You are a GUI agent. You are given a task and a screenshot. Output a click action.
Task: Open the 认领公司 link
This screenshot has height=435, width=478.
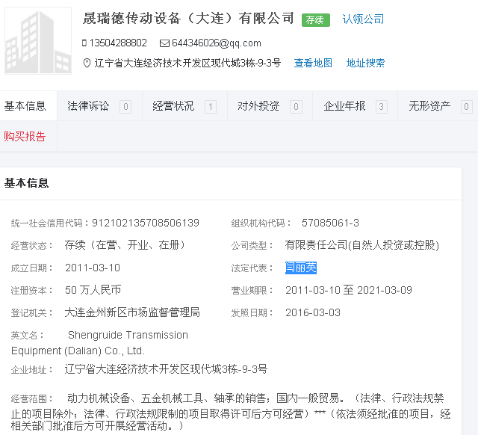pyautogui.click(x=363, y=19)
